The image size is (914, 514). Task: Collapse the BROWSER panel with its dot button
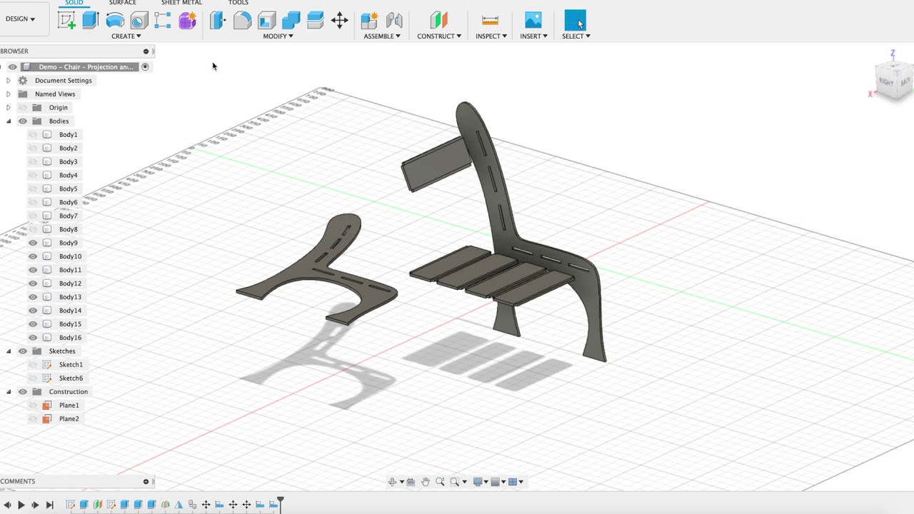[x=146, y=51]
